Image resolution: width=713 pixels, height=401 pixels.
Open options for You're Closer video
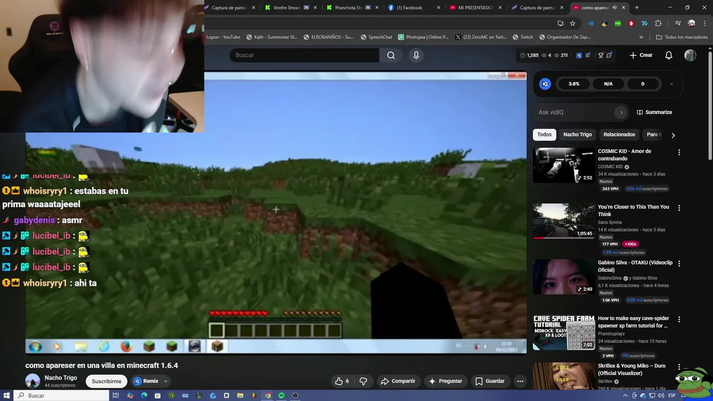[x=678, y=208]
